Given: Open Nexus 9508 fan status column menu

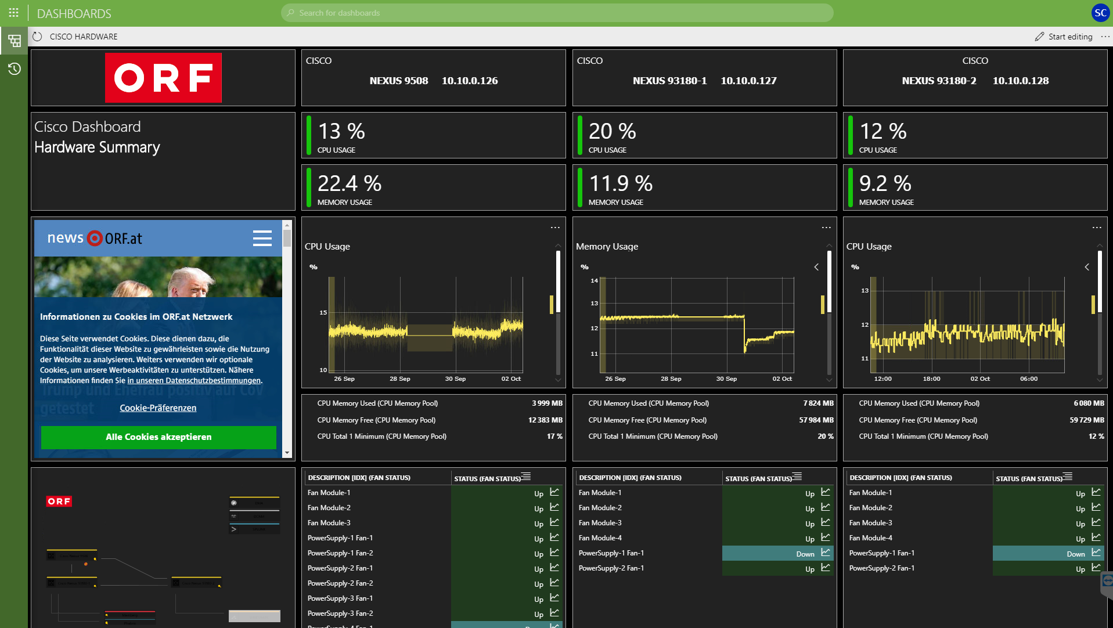Looking at the screenshot, I should coord(526,477).
